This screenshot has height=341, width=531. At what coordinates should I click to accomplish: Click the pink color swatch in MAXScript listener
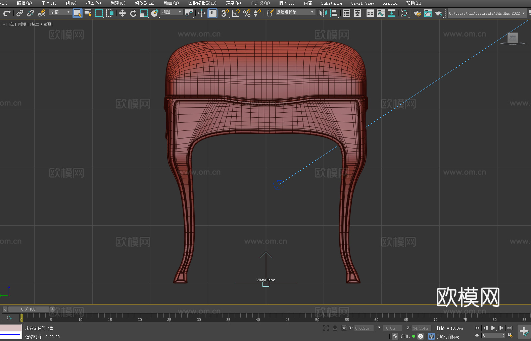(11, 328)
